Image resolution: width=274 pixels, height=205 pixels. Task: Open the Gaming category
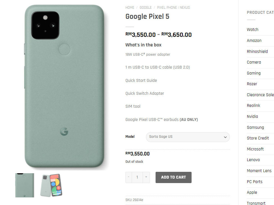tap(254, 73)
